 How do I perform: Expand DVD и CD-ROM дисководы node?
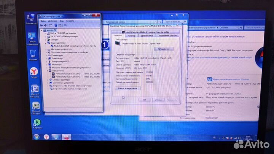coord(46,33)
